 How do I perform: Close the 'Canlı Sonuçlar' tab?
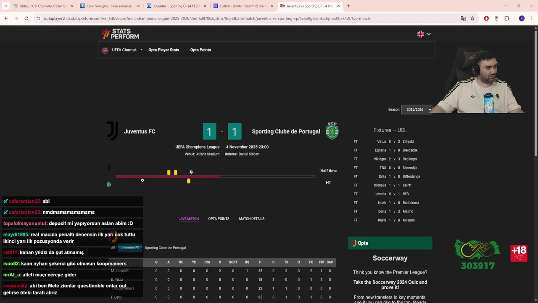[138, 6]
